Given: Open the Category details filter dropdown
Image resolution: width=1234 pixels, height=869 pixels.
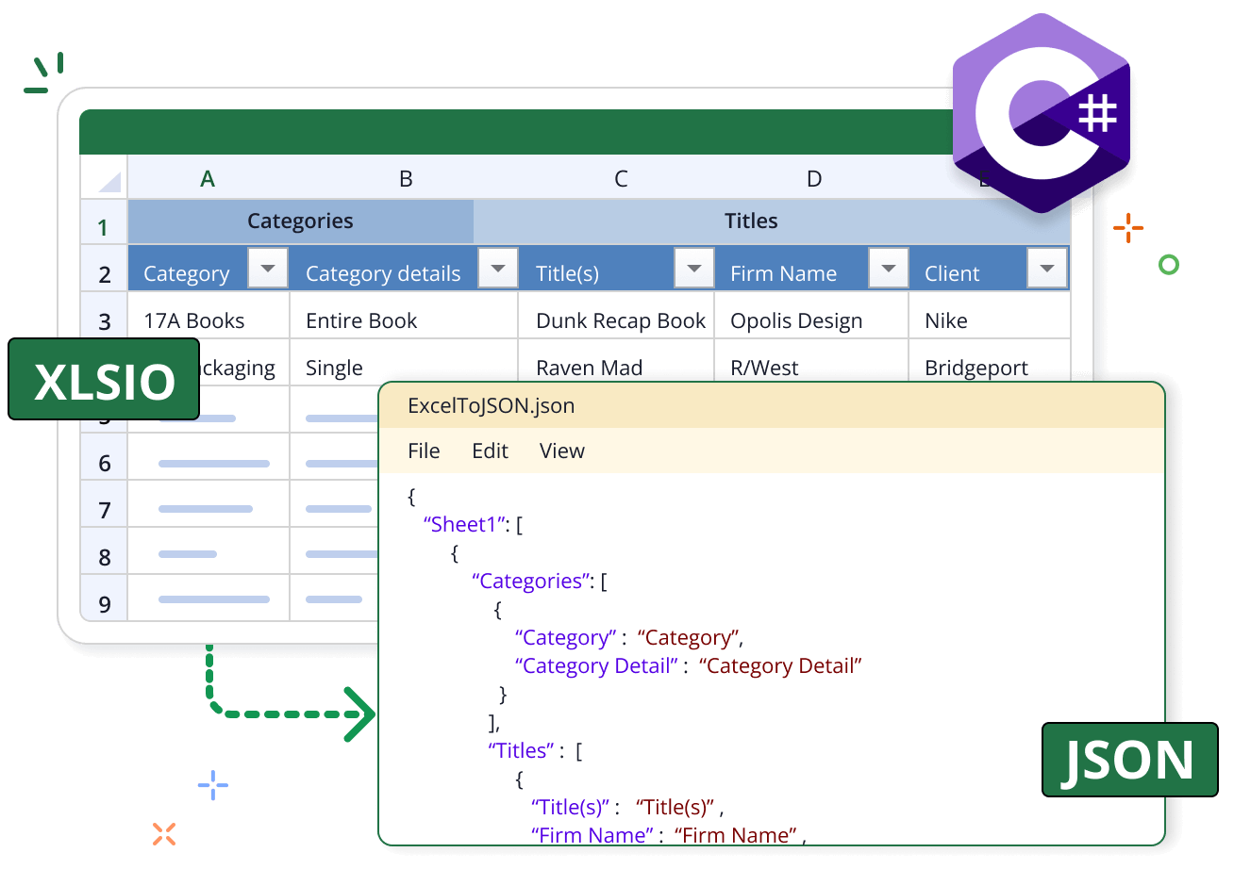Looking at the screenshot, I should [x=498, y=270].
